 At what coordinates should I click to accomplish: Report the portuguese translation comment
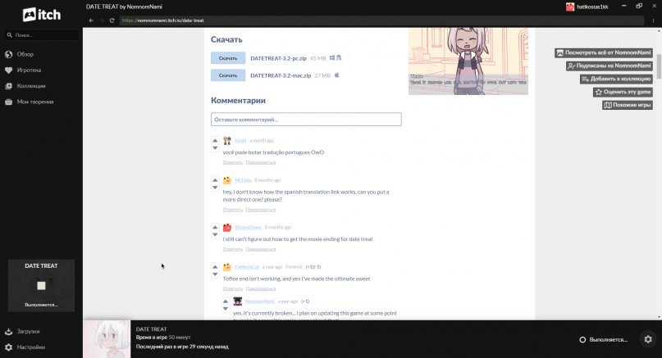click(x=261, y=162)
